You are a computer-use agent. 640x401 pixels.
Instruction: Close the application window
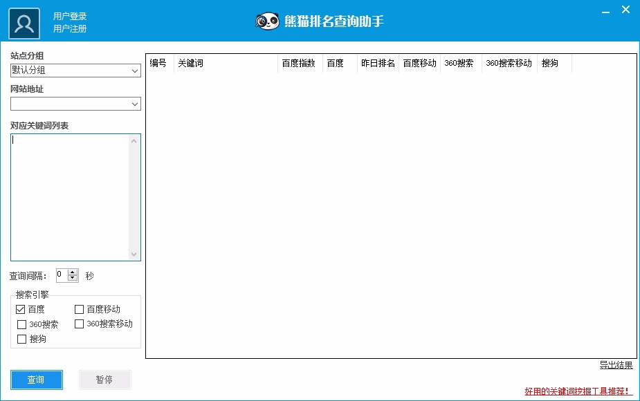tap(625, 10)
